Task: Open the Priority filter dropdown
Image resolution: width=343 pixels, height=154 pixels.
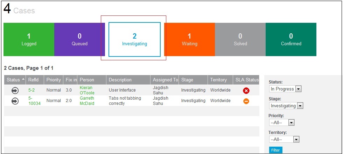Action: click(x=282, y=122)
